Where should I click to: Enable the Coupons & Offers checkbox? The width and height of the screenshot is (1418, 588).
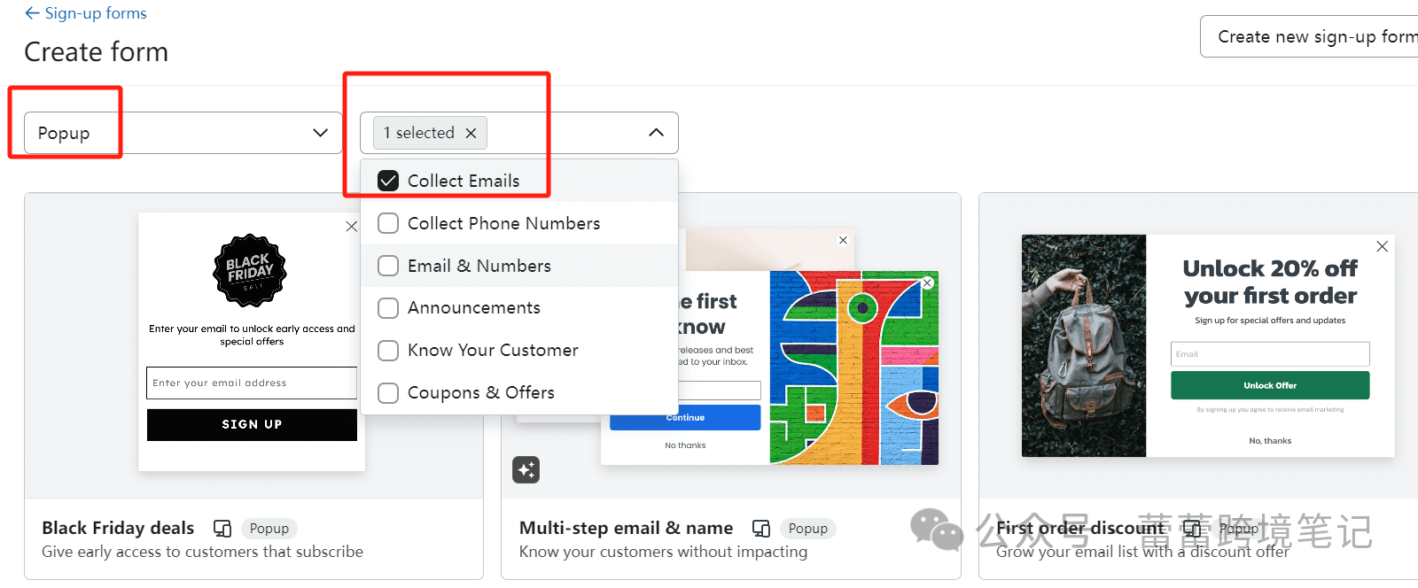coord(388,392)
